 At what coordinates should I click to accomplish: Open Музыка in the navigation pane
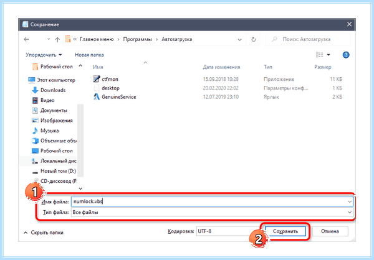pyautogui.click(x=49, y=131)
